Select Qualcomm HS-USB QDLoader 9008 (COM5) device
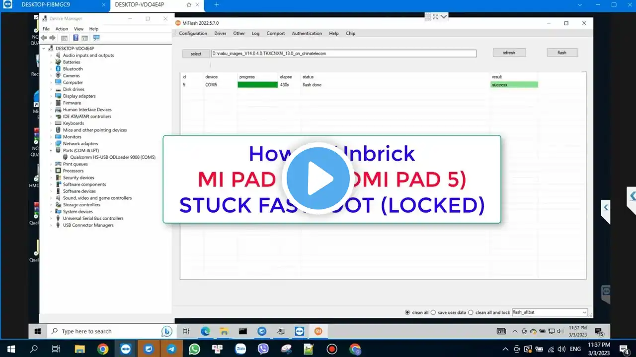 tap(113, 157)
